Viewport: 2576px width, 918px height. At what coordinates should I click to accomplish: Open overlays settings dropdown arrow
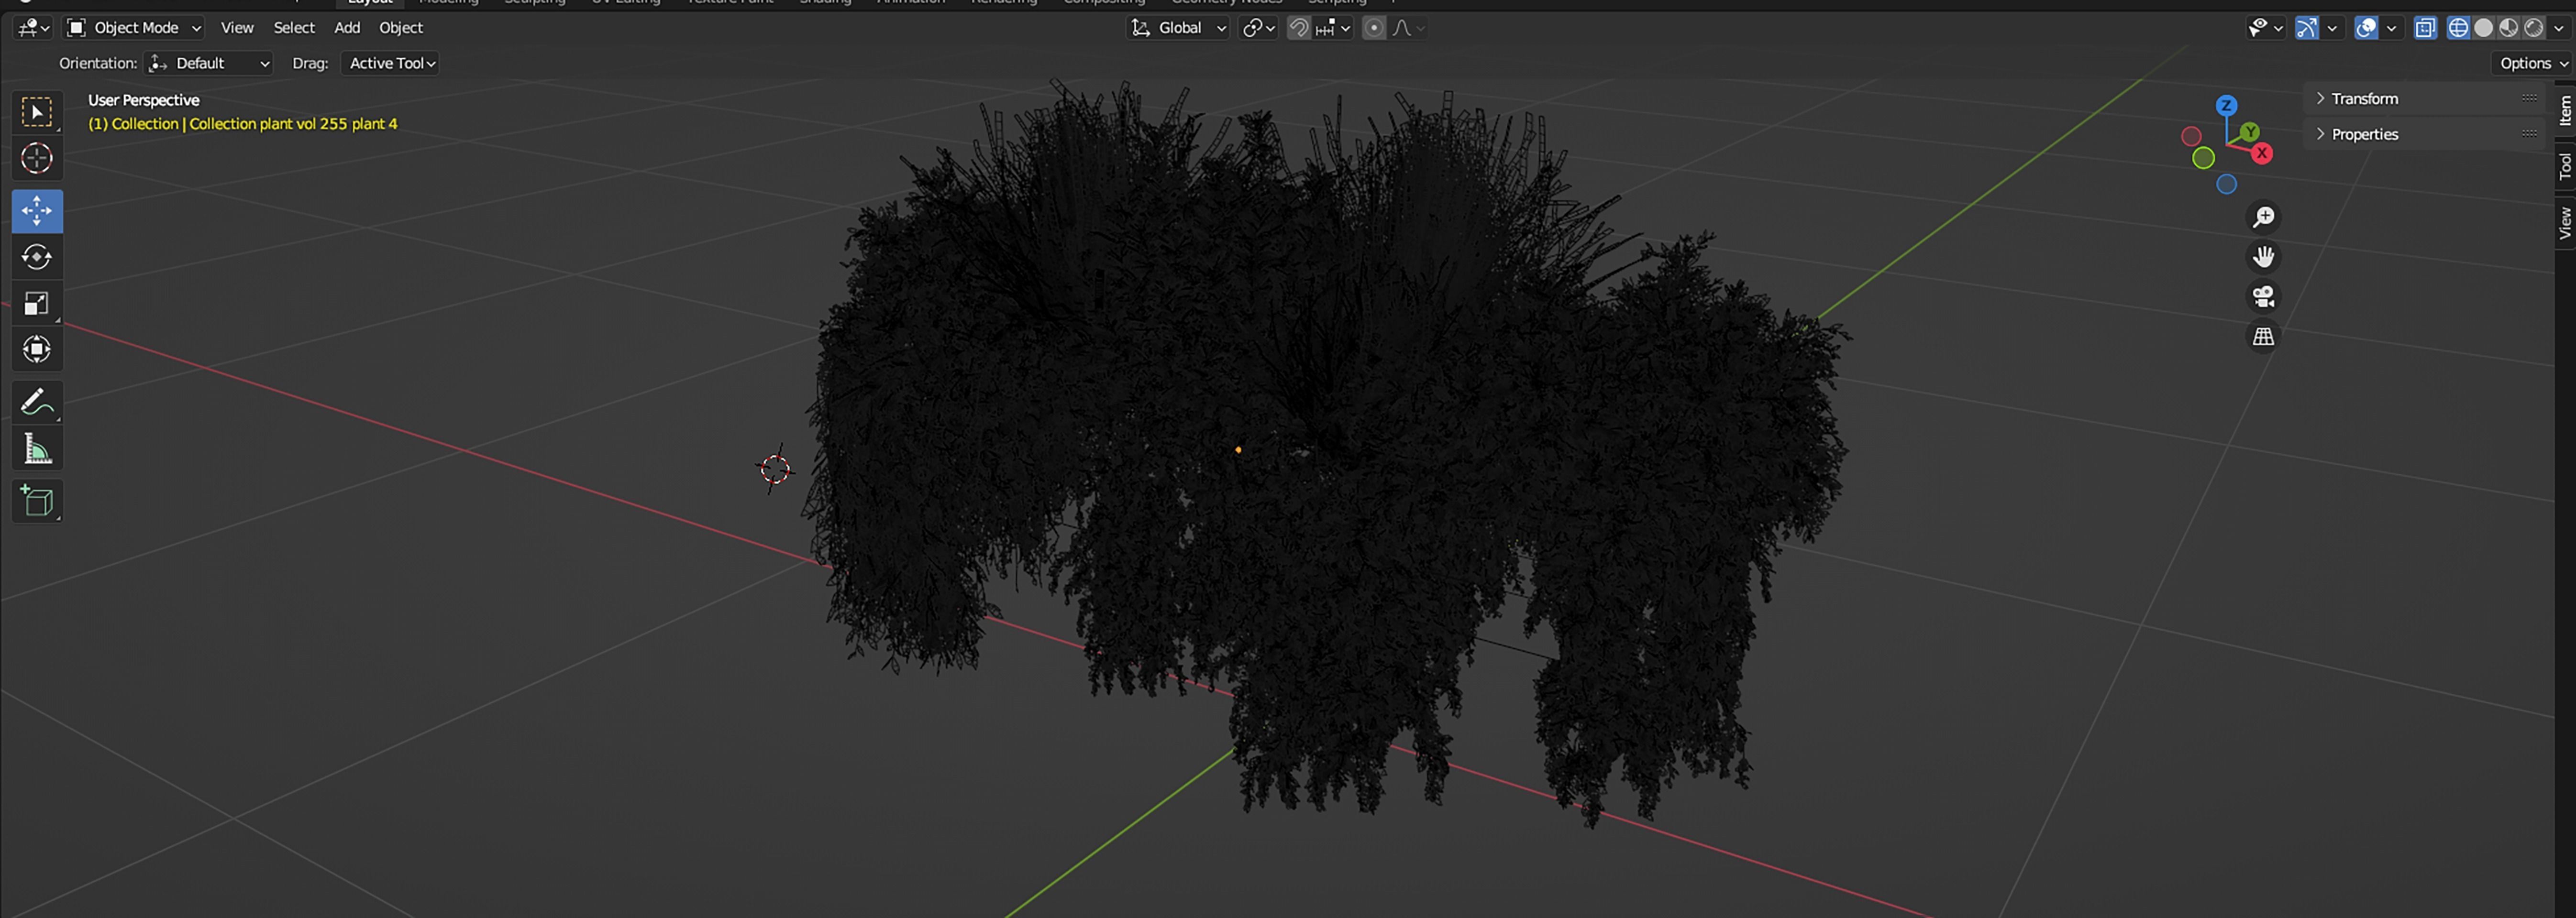click(x=2391, y=28)
